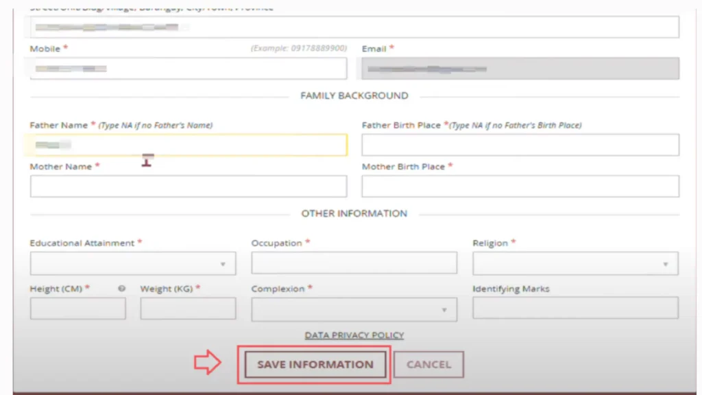Click inside the Mobile number field
702x395 pixels.
point(189,68)
